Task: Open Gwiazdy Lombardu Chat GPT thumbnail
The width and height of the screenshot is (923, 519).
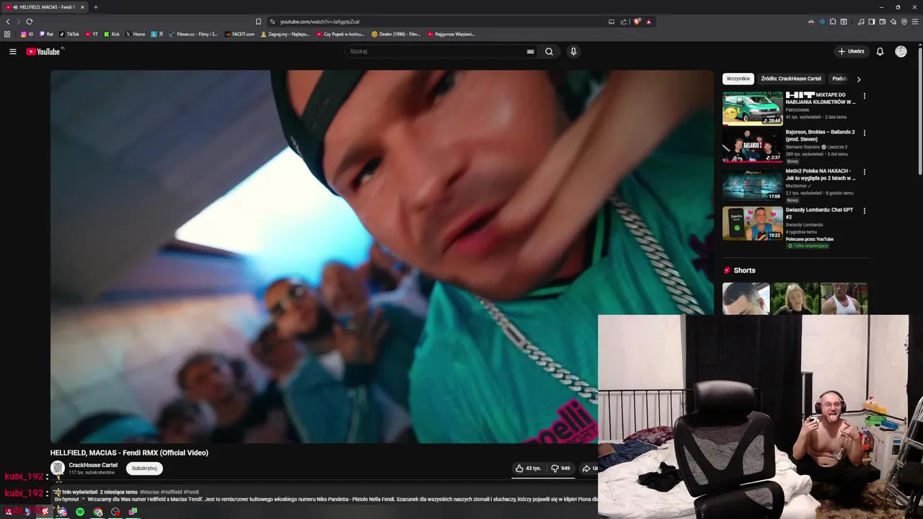Action: coord(752,223)
